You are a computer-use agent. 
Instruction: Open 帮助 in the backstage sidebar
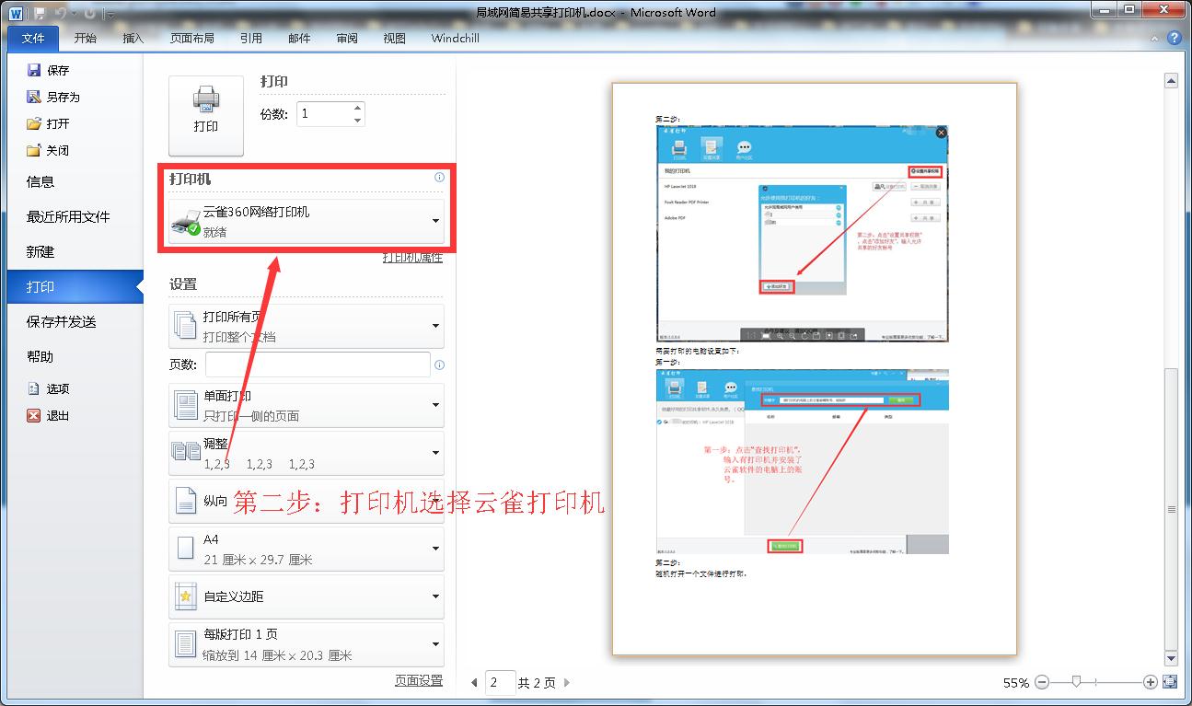41,357
